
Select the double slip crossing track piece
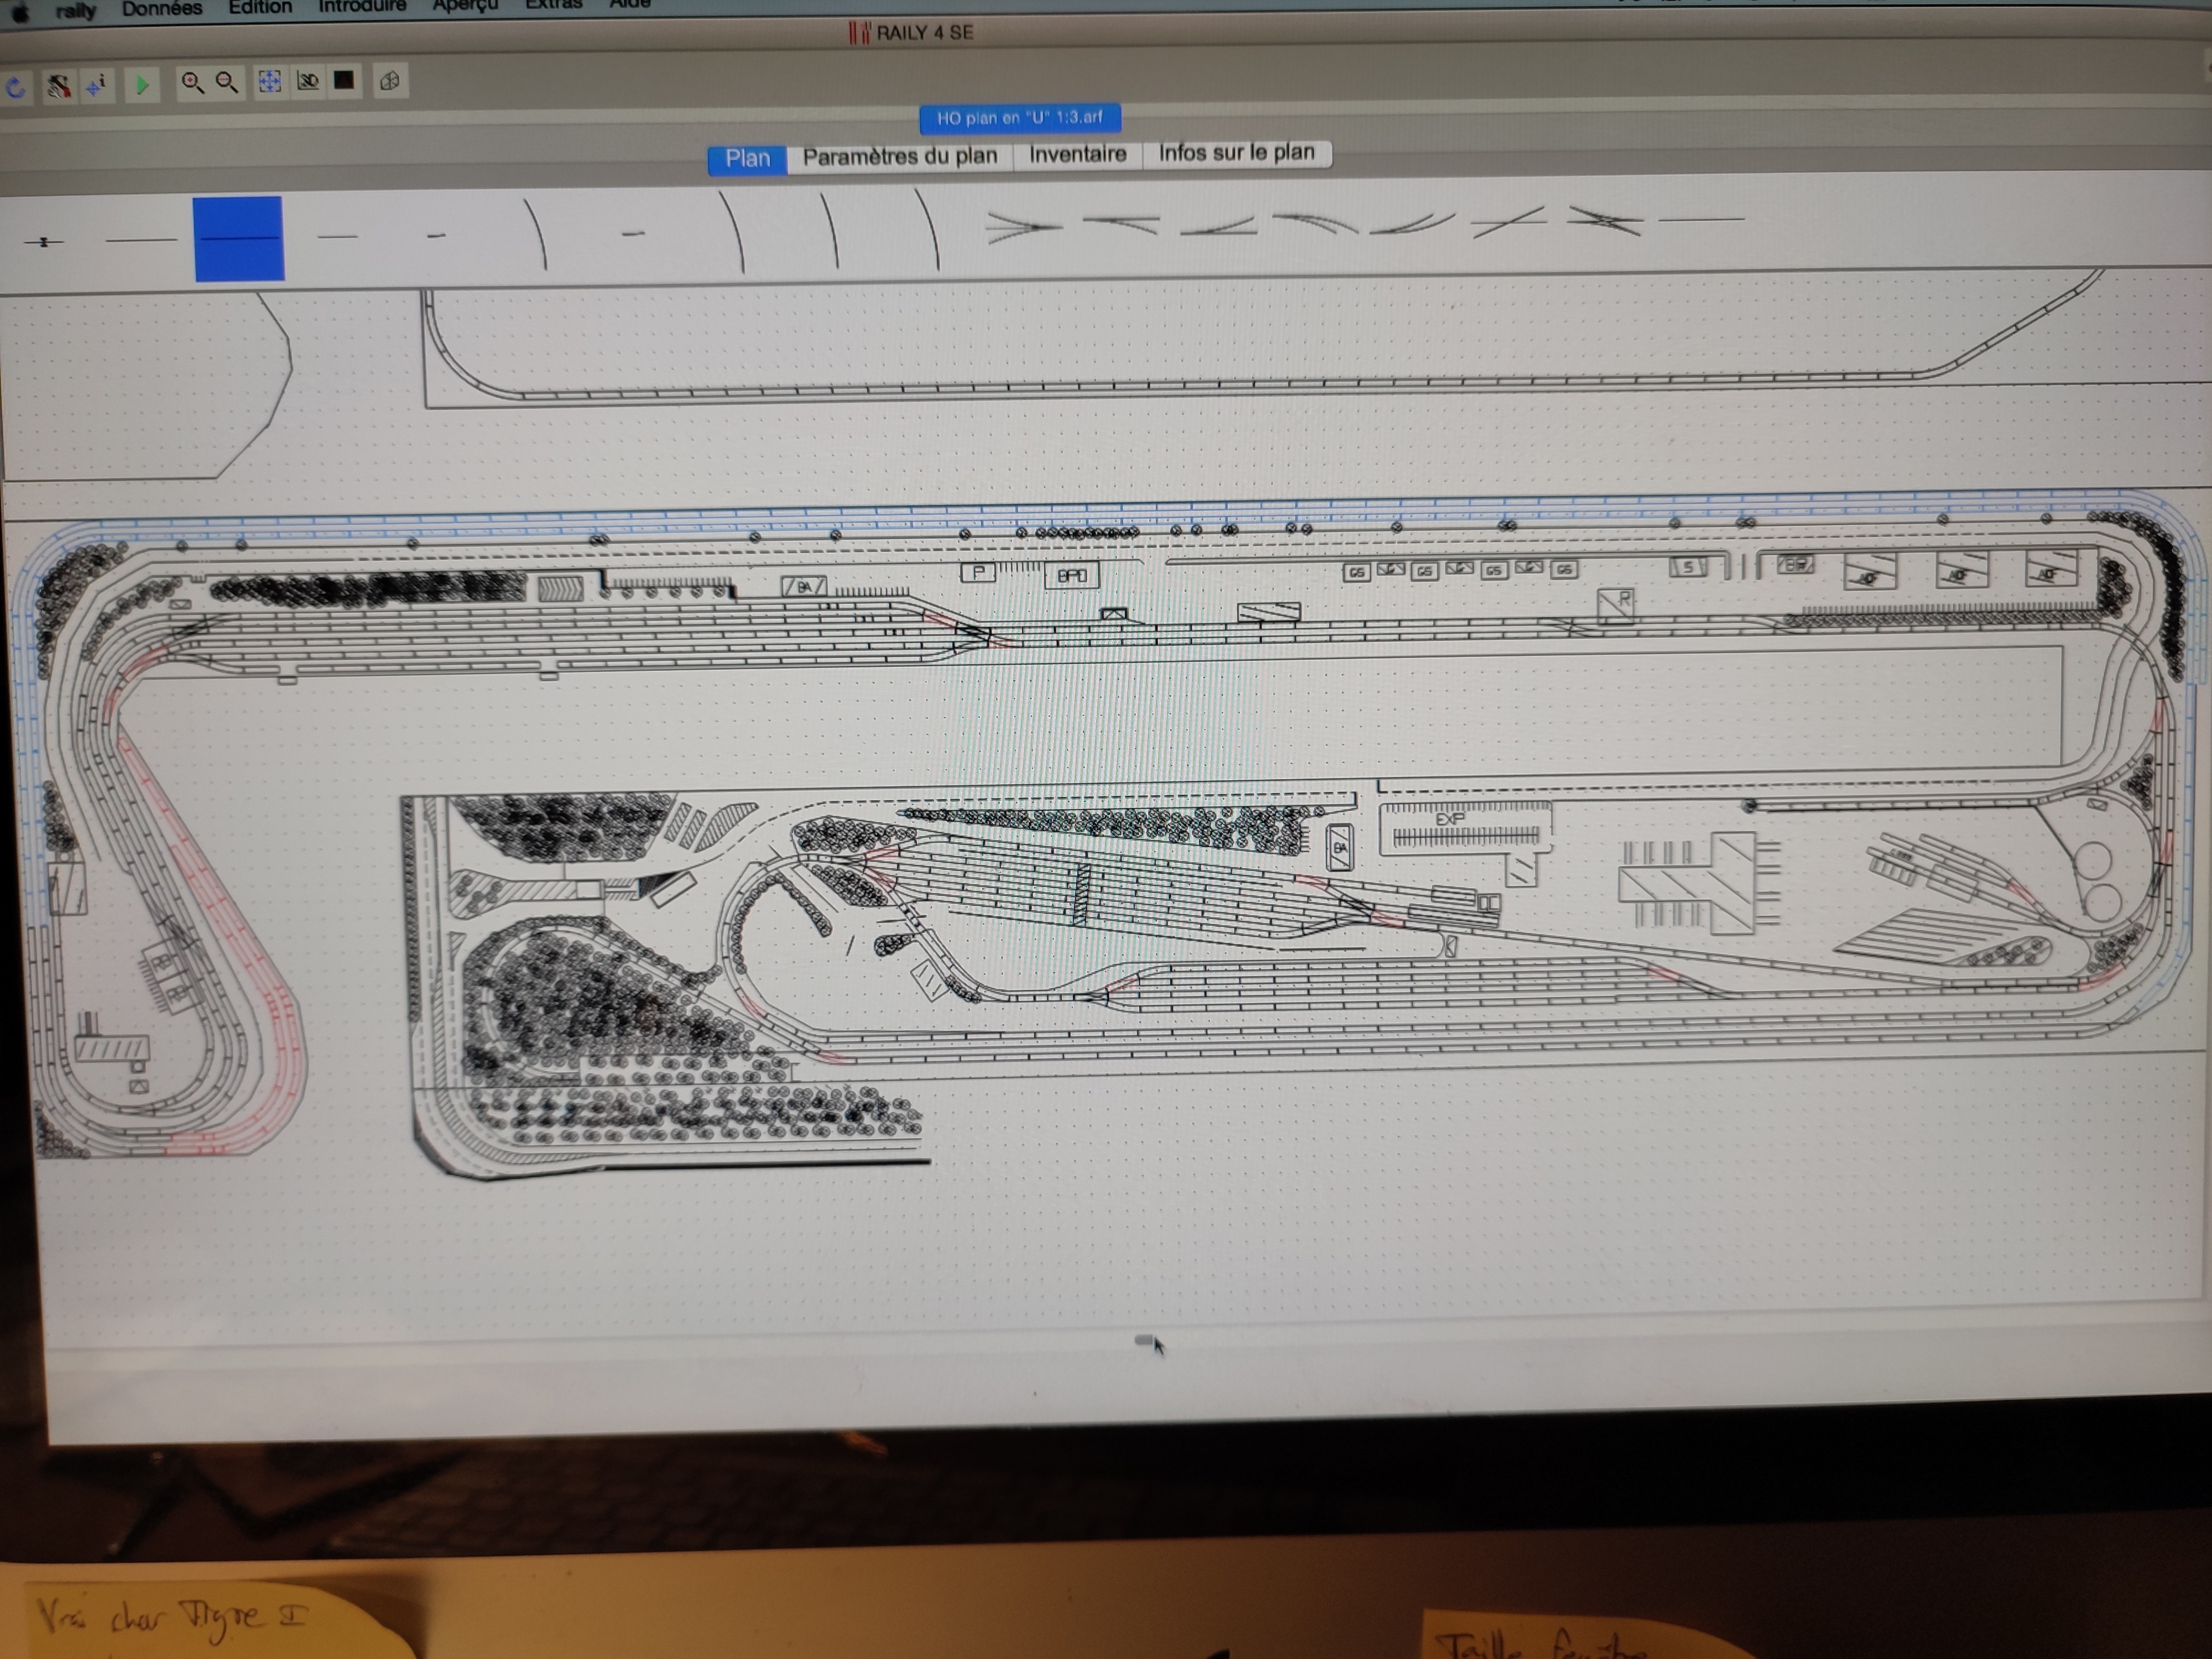click(1605, 220)
